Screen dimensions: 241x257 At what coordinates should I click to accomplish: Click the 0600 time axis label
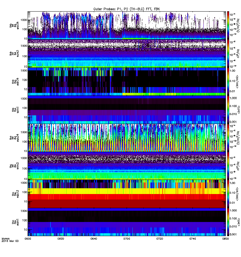tap(28, 239)
